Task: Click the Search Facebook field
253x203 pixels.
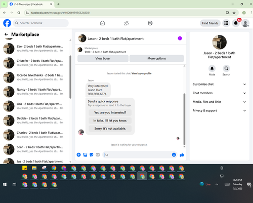Action: click(41, 23)
